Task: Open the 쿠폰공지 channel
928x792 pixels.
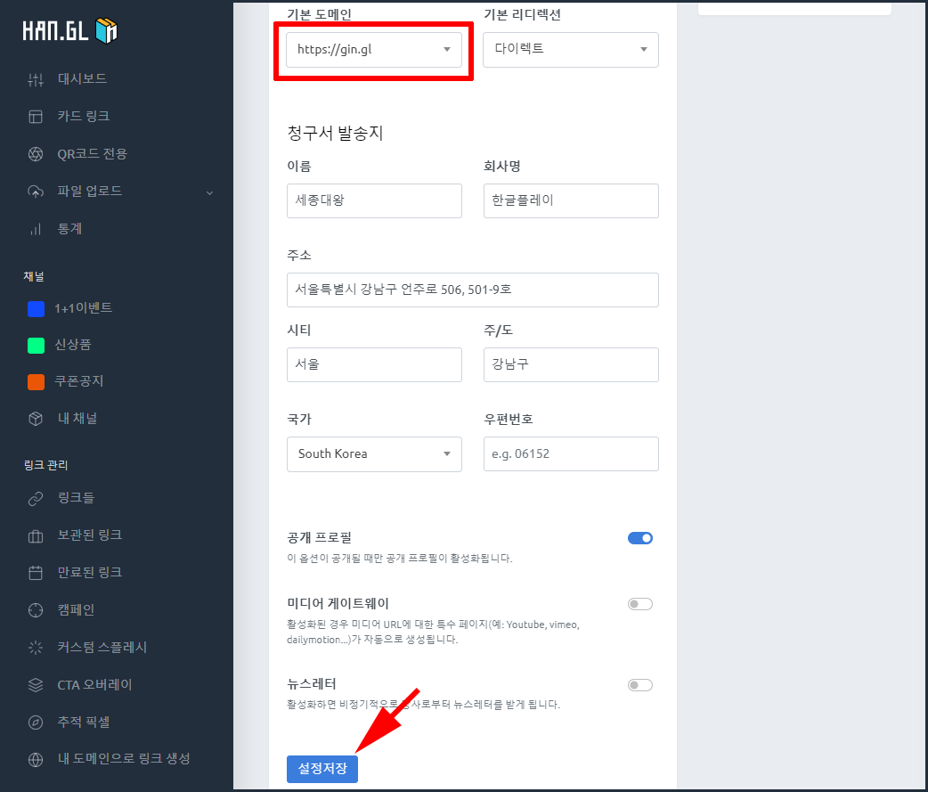Action: pos(78,381)
